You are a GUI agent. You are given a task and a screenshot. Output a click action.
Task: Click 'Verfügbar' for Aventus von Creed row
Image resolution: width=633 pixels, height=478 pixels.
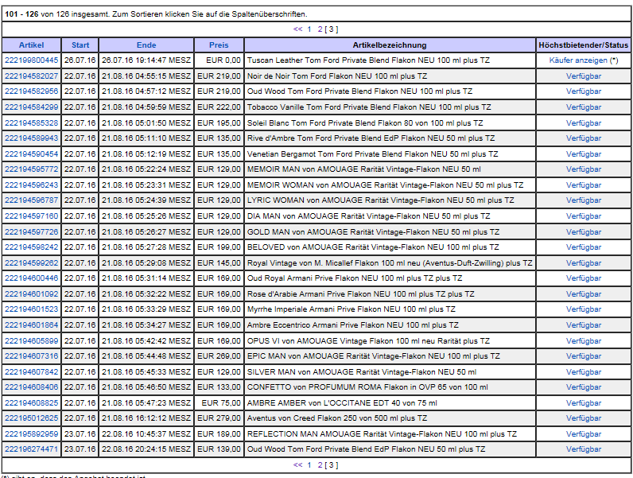tap(584, 418)
